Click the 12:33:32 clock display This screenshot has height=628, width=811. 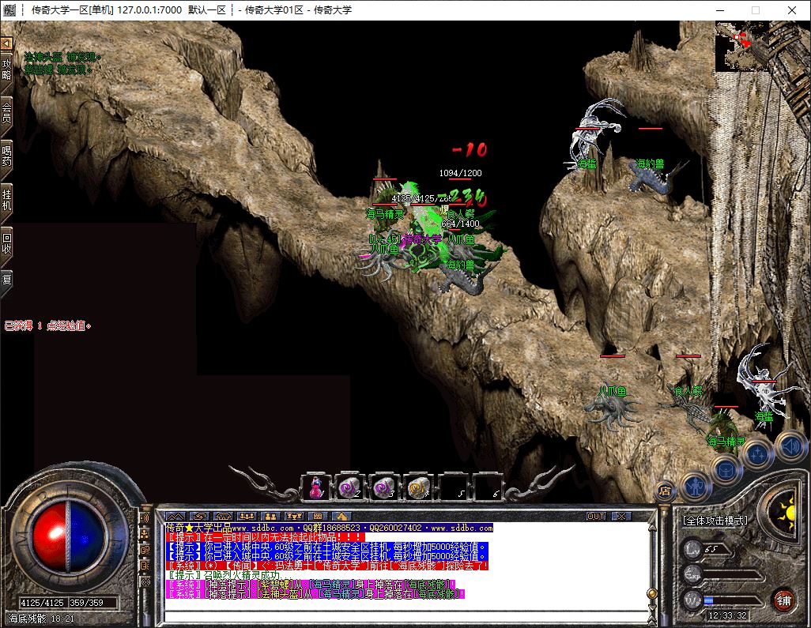(x=728, y=615)
